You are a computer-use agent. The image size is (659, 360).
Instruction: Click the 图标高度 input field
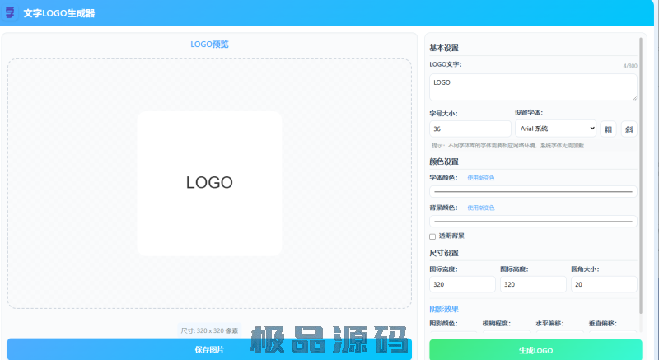click(x=533, y=284)
